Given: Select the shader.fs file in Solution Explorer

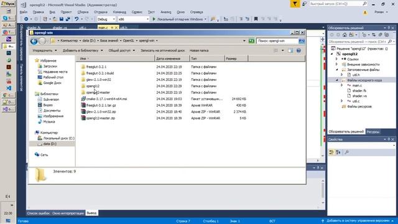Looking at the screenshot, I should coord(359,91).
